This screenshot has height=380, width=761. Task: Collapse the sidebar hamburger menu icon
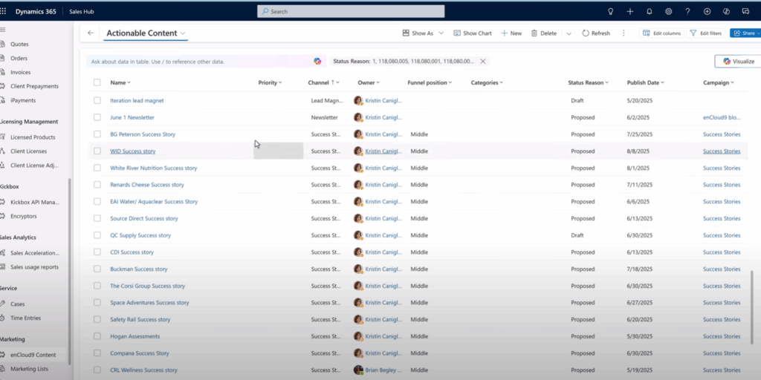tap(2, 30)
